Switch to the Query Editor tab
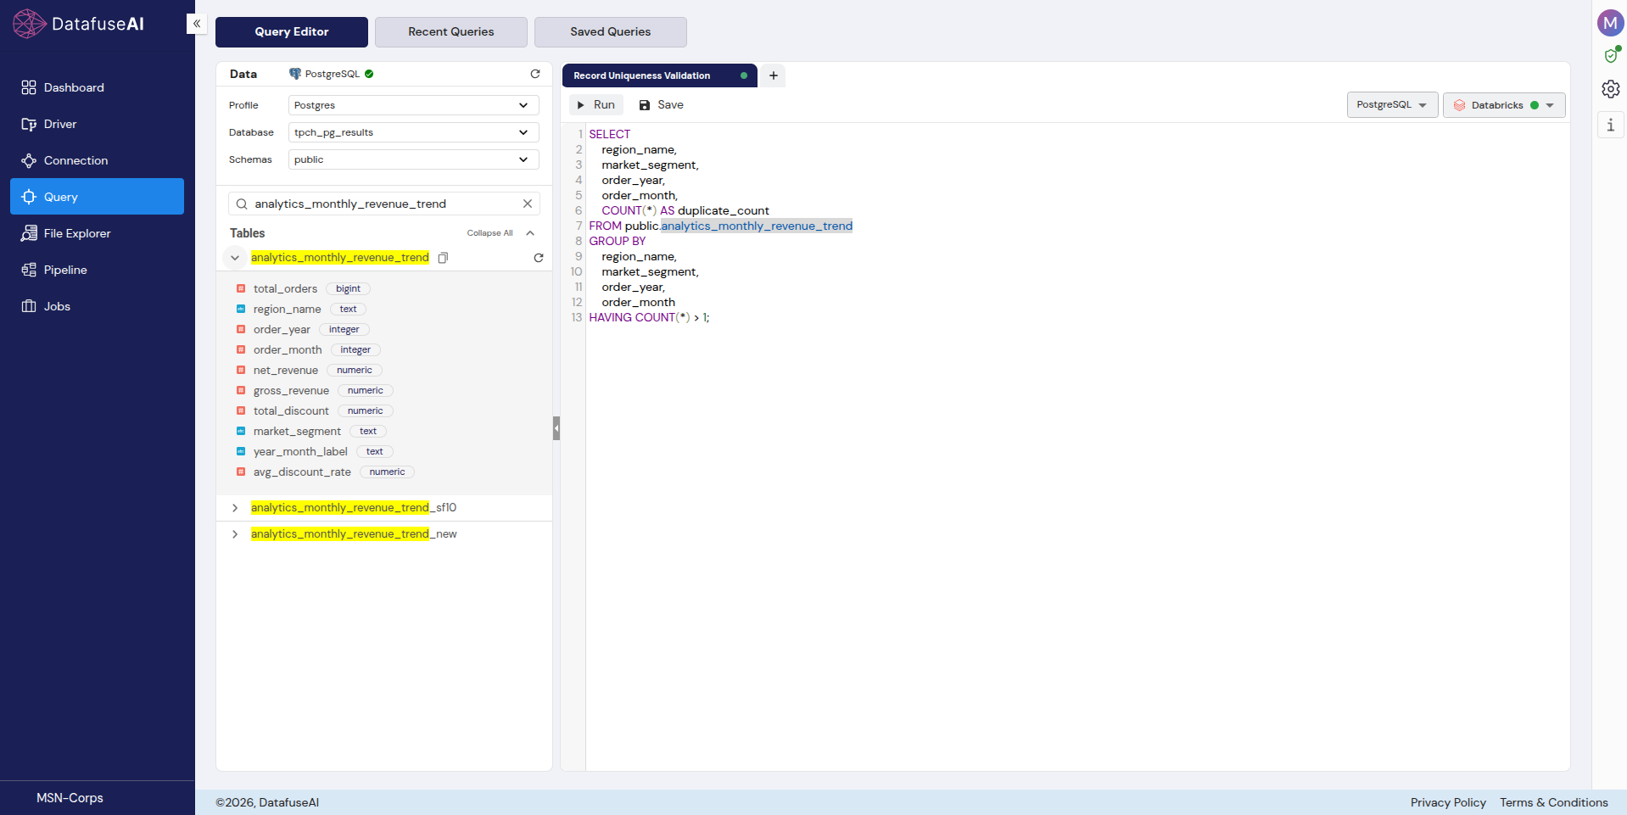Screen dimensions: 1627x815 [292, 32]
